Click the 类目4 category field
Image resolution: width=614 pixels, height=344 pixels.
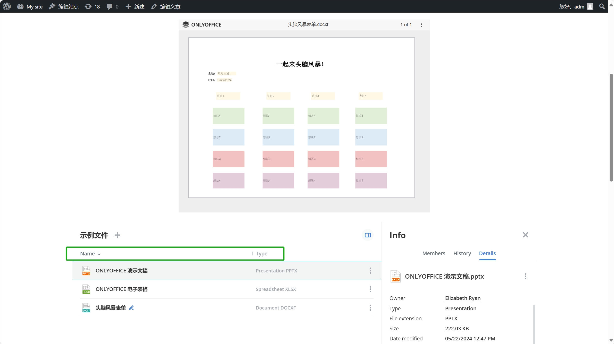[x=370, y=96]
